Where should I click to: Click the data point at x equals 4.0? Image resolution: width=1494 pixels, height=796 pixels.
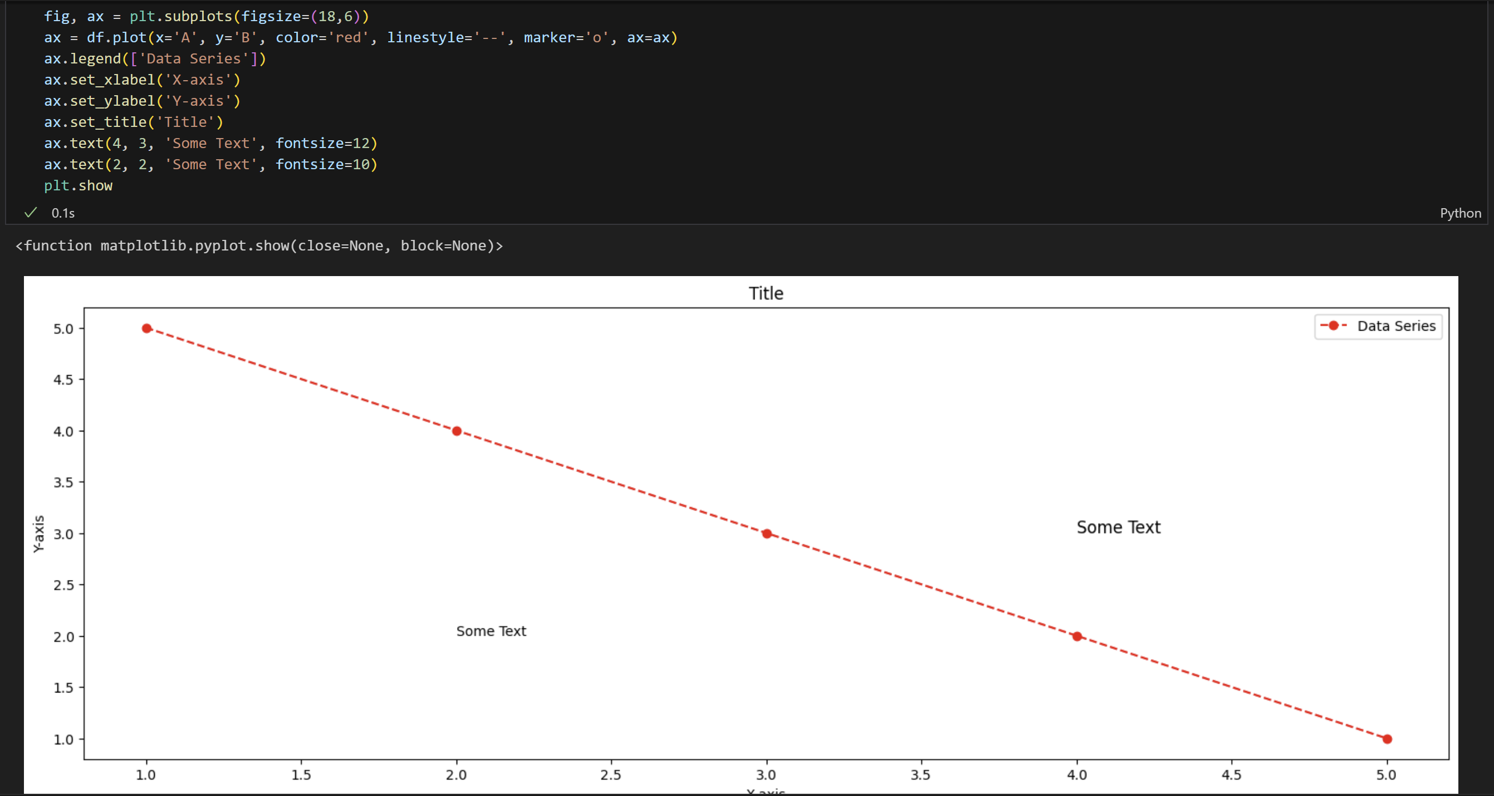1077,636
